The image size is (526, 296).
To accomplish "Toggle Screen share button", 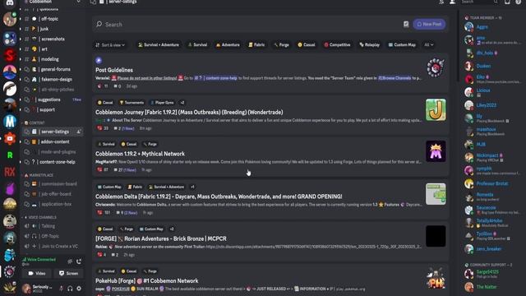I will click(68, 273).
